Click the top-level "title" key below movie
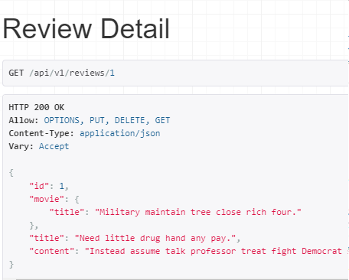This screenshot has width=349, height=280. 47,238
